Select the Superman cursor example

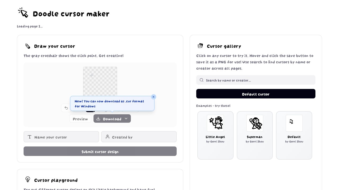tap(255, 135)
